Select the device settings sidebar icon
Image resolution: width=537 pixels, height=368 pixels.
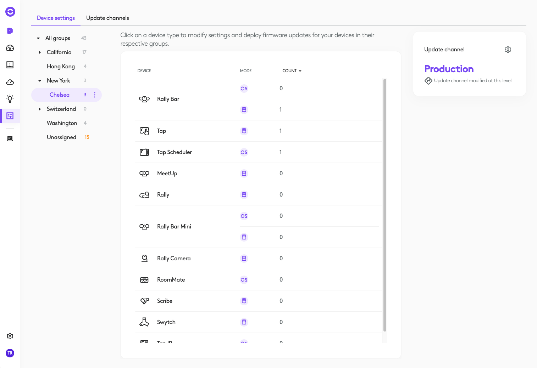coord(10,116)
